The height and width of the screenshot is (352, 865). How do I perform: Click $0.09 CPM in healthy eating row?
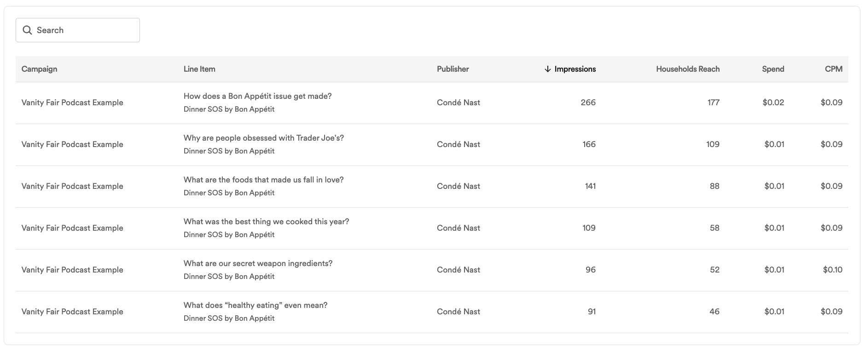pos(831,312)
